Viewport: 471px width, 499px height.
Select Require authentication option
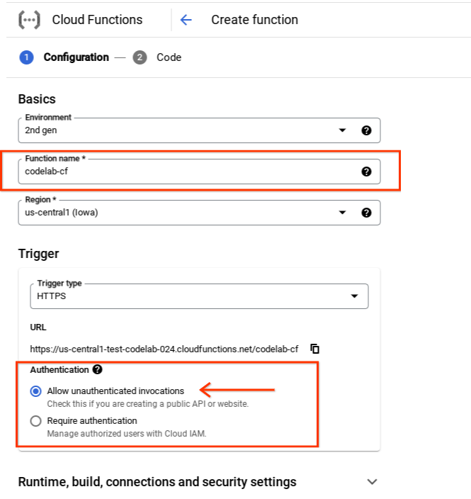click(x=36, y=421)
